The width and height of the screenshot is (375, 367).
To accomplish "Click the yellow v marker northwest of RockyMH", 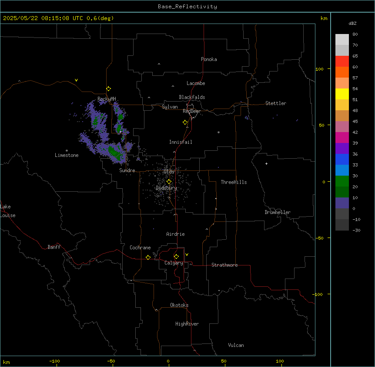I will tap(76, 80).
